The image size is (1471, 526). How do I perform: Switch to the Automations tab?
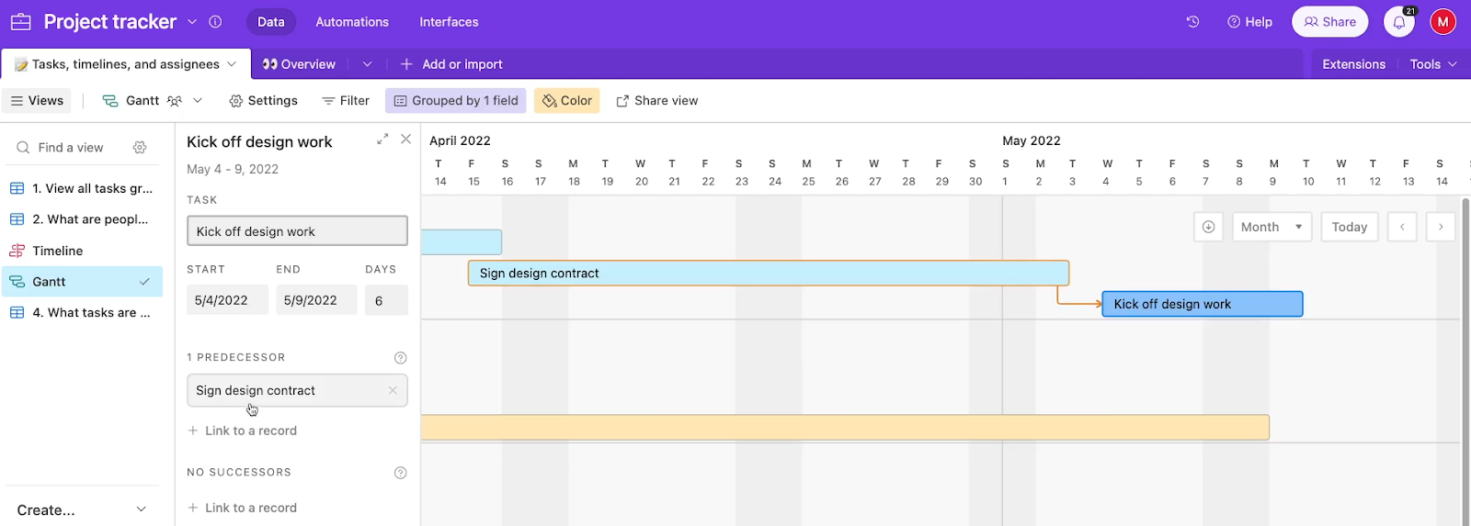[x=352, y=22]
